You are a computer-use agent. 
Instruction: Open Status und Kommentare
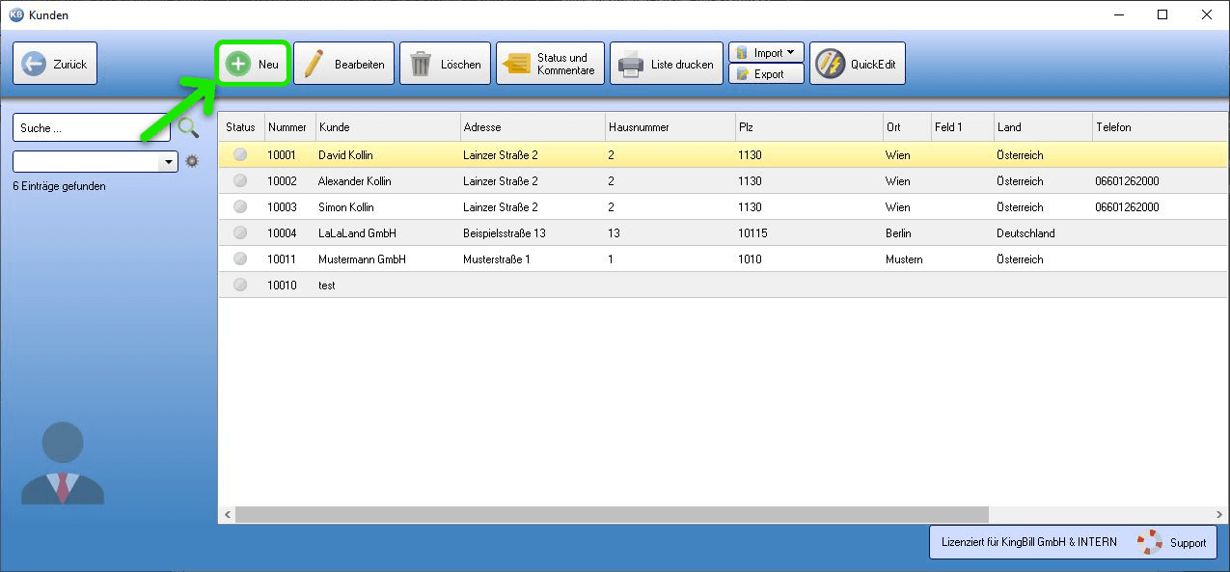550,64
